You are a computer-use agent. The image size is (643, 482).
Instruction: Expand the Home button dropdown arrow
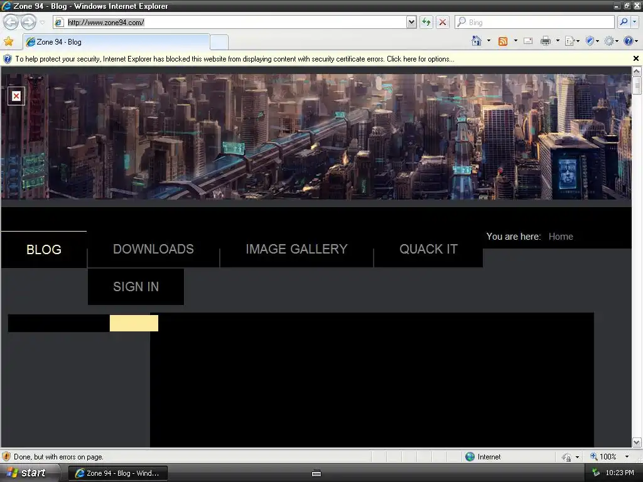pos(489,41)
